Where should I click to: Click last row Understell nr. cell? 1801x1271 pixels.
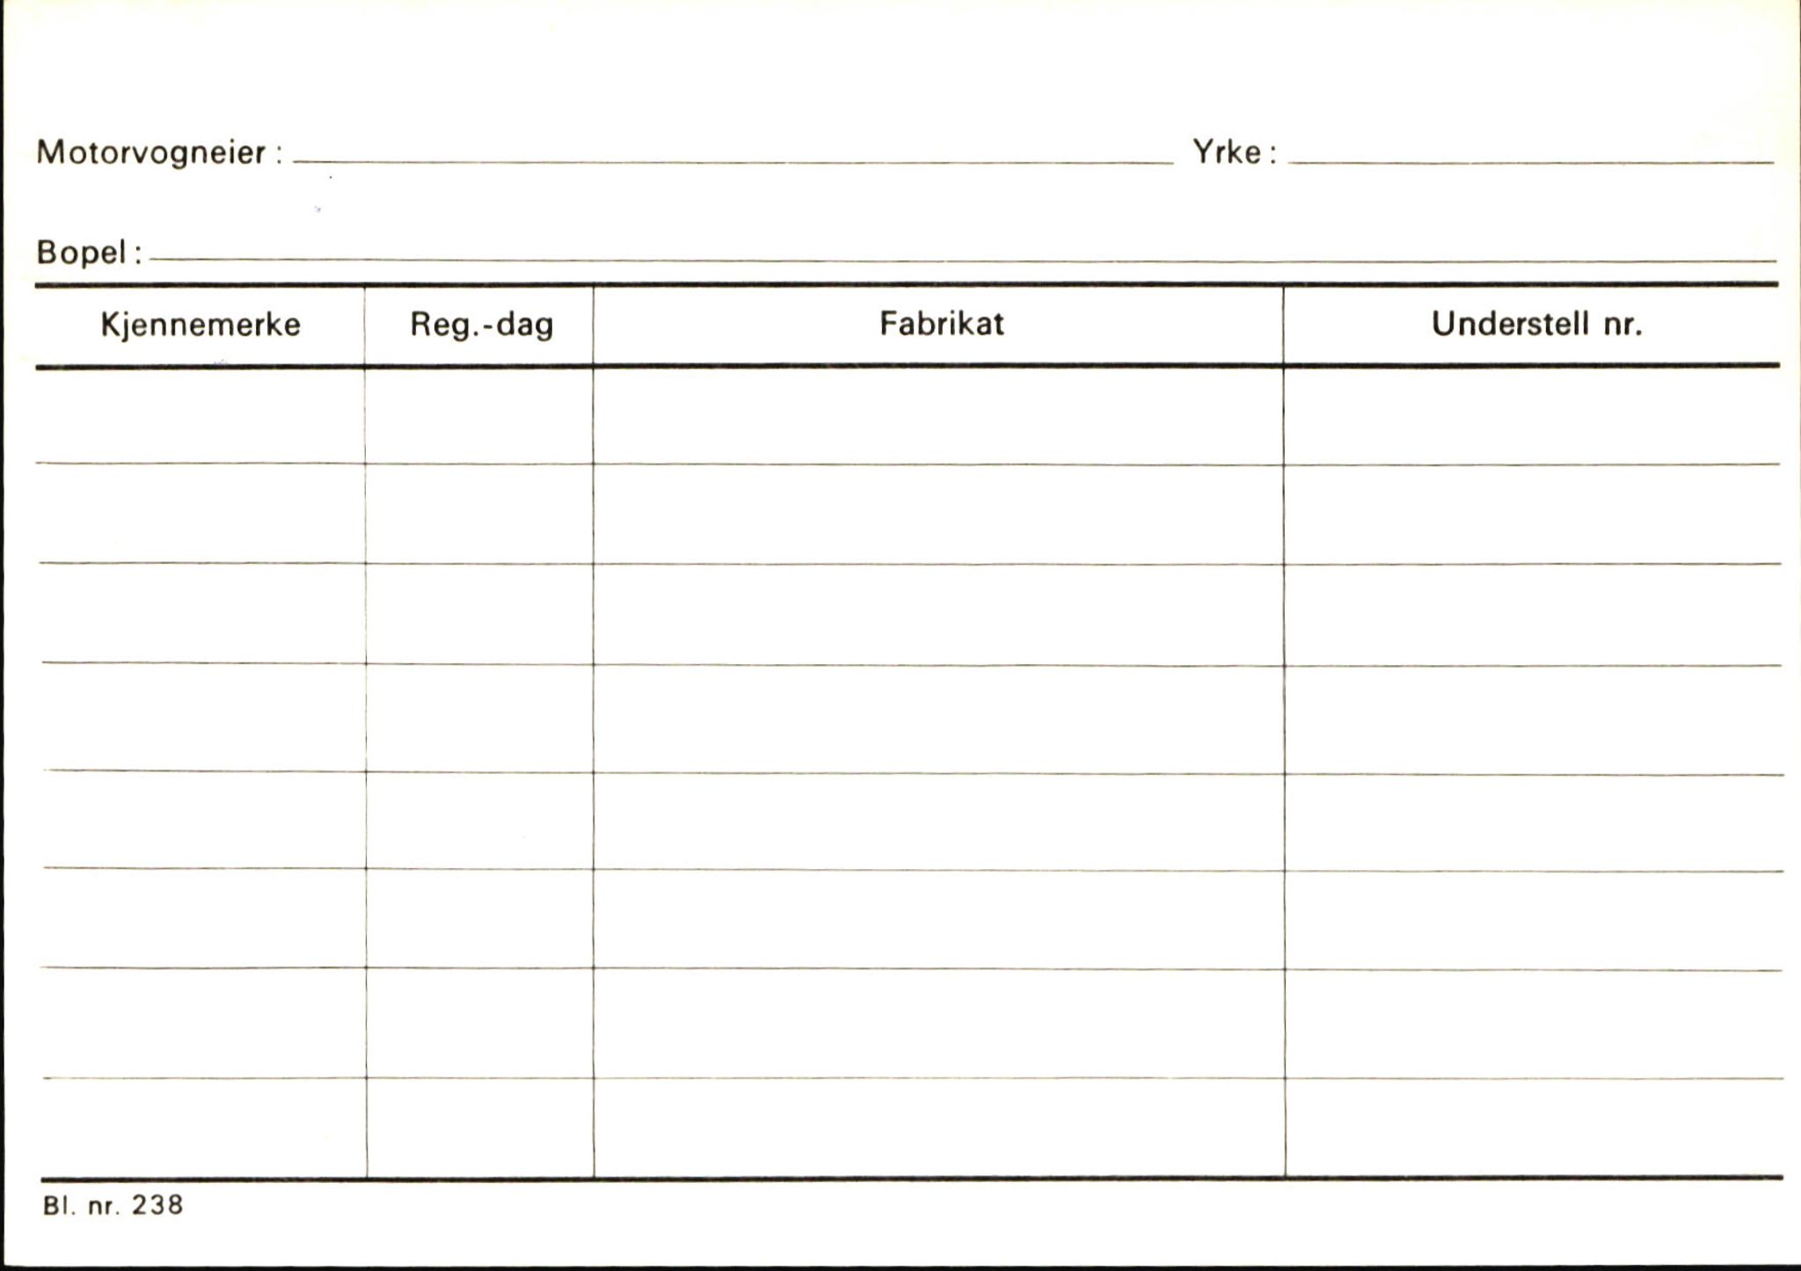1535,1127
